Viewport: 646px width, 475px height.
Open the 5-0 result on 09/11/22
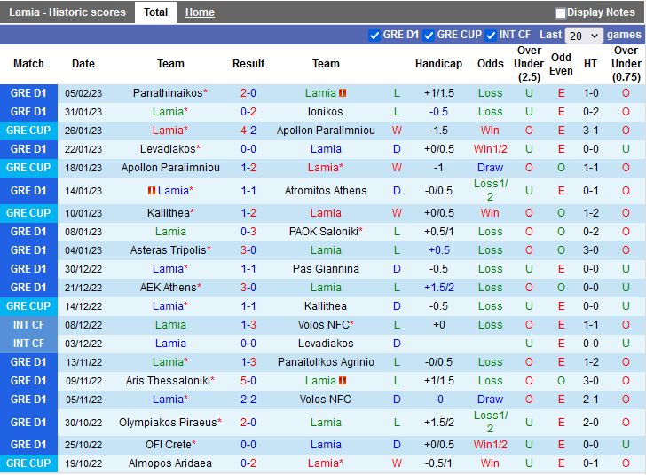point(248,381)
